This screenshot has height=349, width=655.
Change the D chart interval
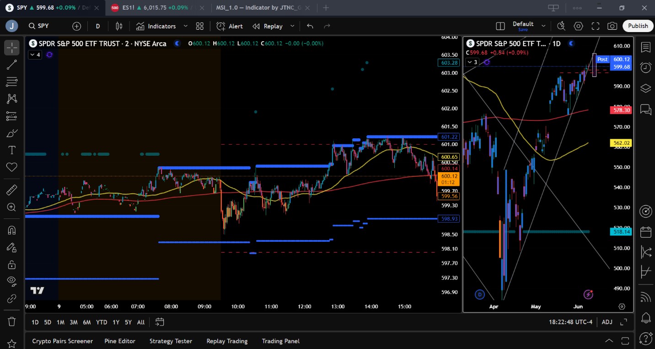click(98, 26)
